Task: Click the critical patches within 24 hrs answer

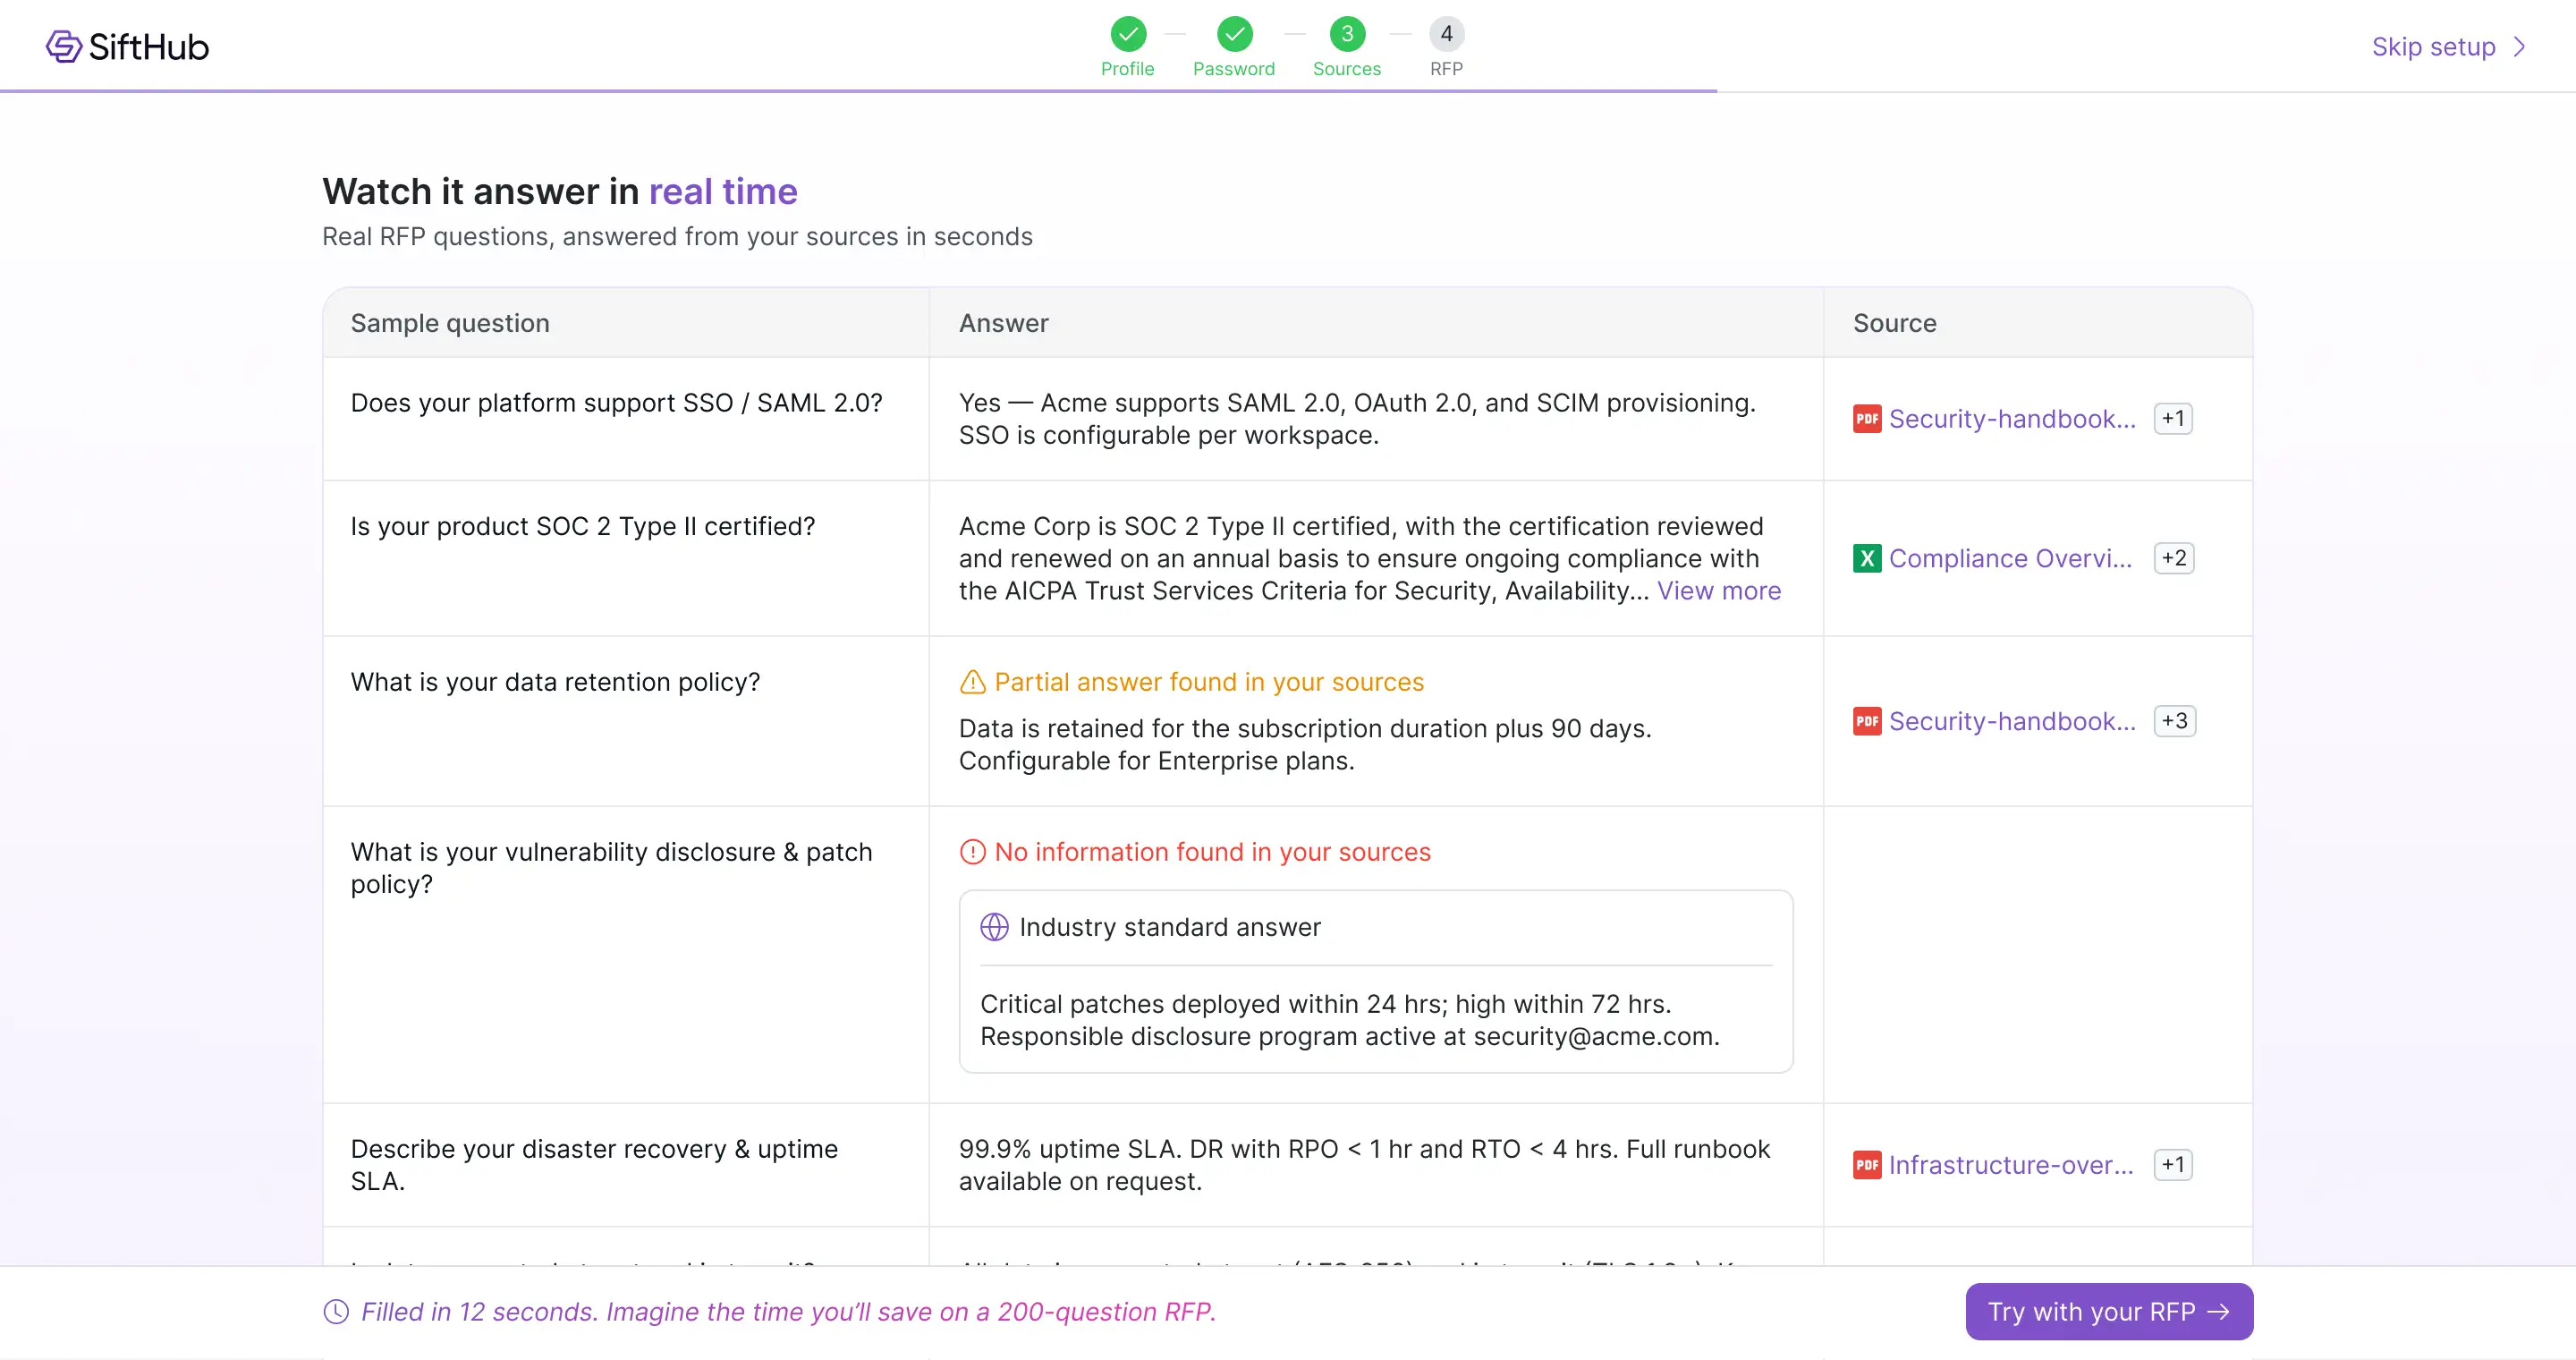Action: coord(1350,1020)
